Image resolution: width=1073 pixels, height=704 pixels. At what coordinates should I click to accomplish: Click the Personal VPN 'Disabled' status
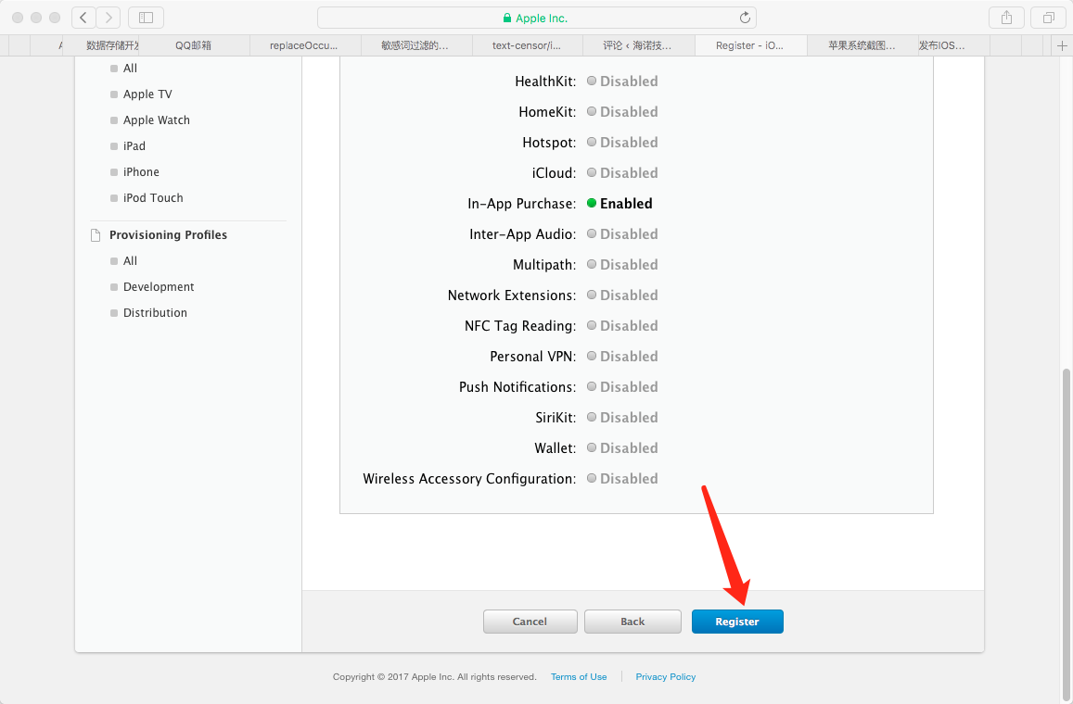tap(622, 357)
